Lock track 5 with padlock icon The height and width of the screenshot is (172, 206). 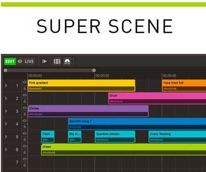tap(24, 139)
